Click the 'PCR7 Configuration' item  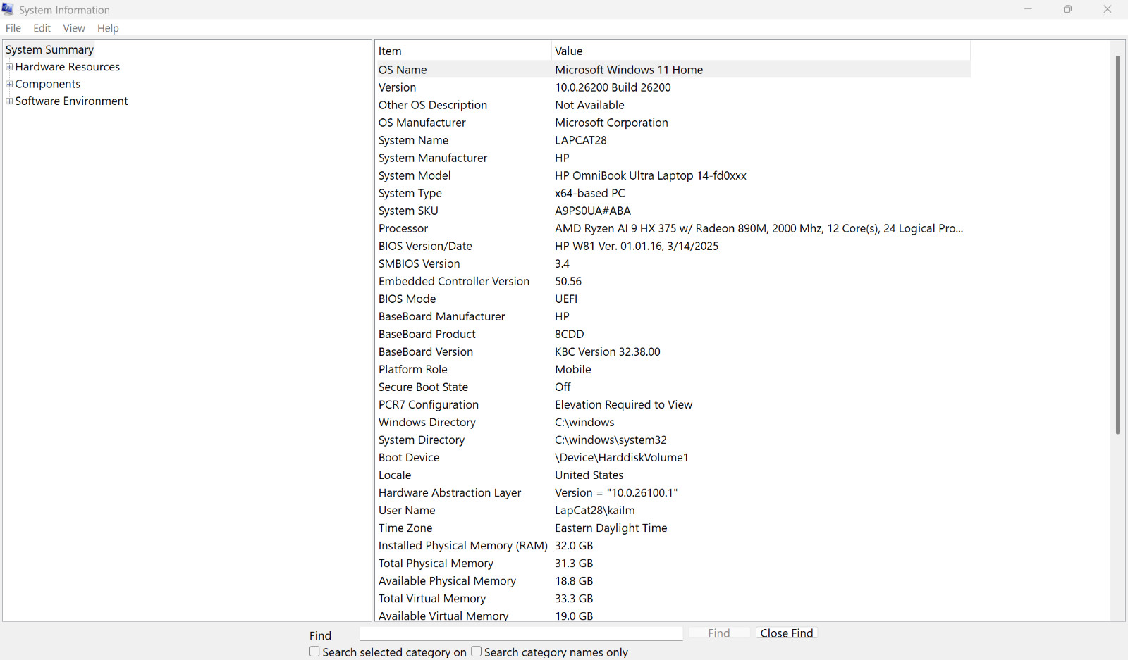[429, 404]
